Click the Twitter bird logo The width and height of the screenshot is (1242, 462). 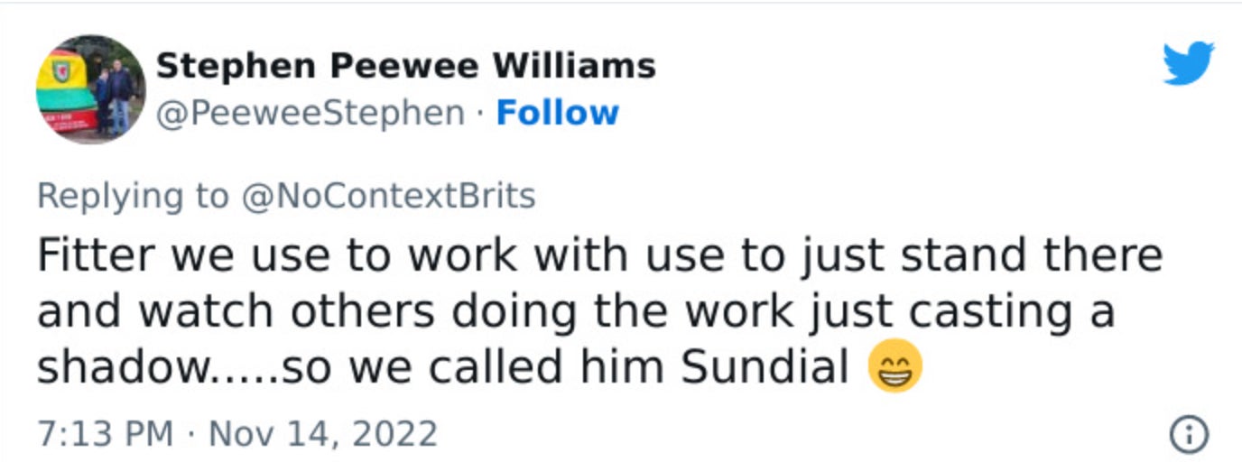click(1188, 65)
